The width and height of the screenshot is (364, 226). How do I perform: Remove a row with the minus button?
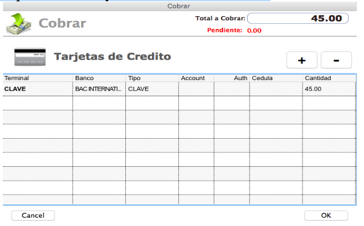336,60
